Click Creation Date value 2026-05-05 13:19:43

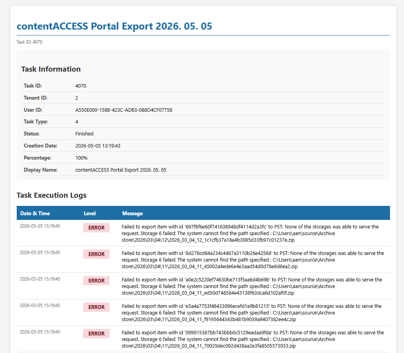pos(98,146)
